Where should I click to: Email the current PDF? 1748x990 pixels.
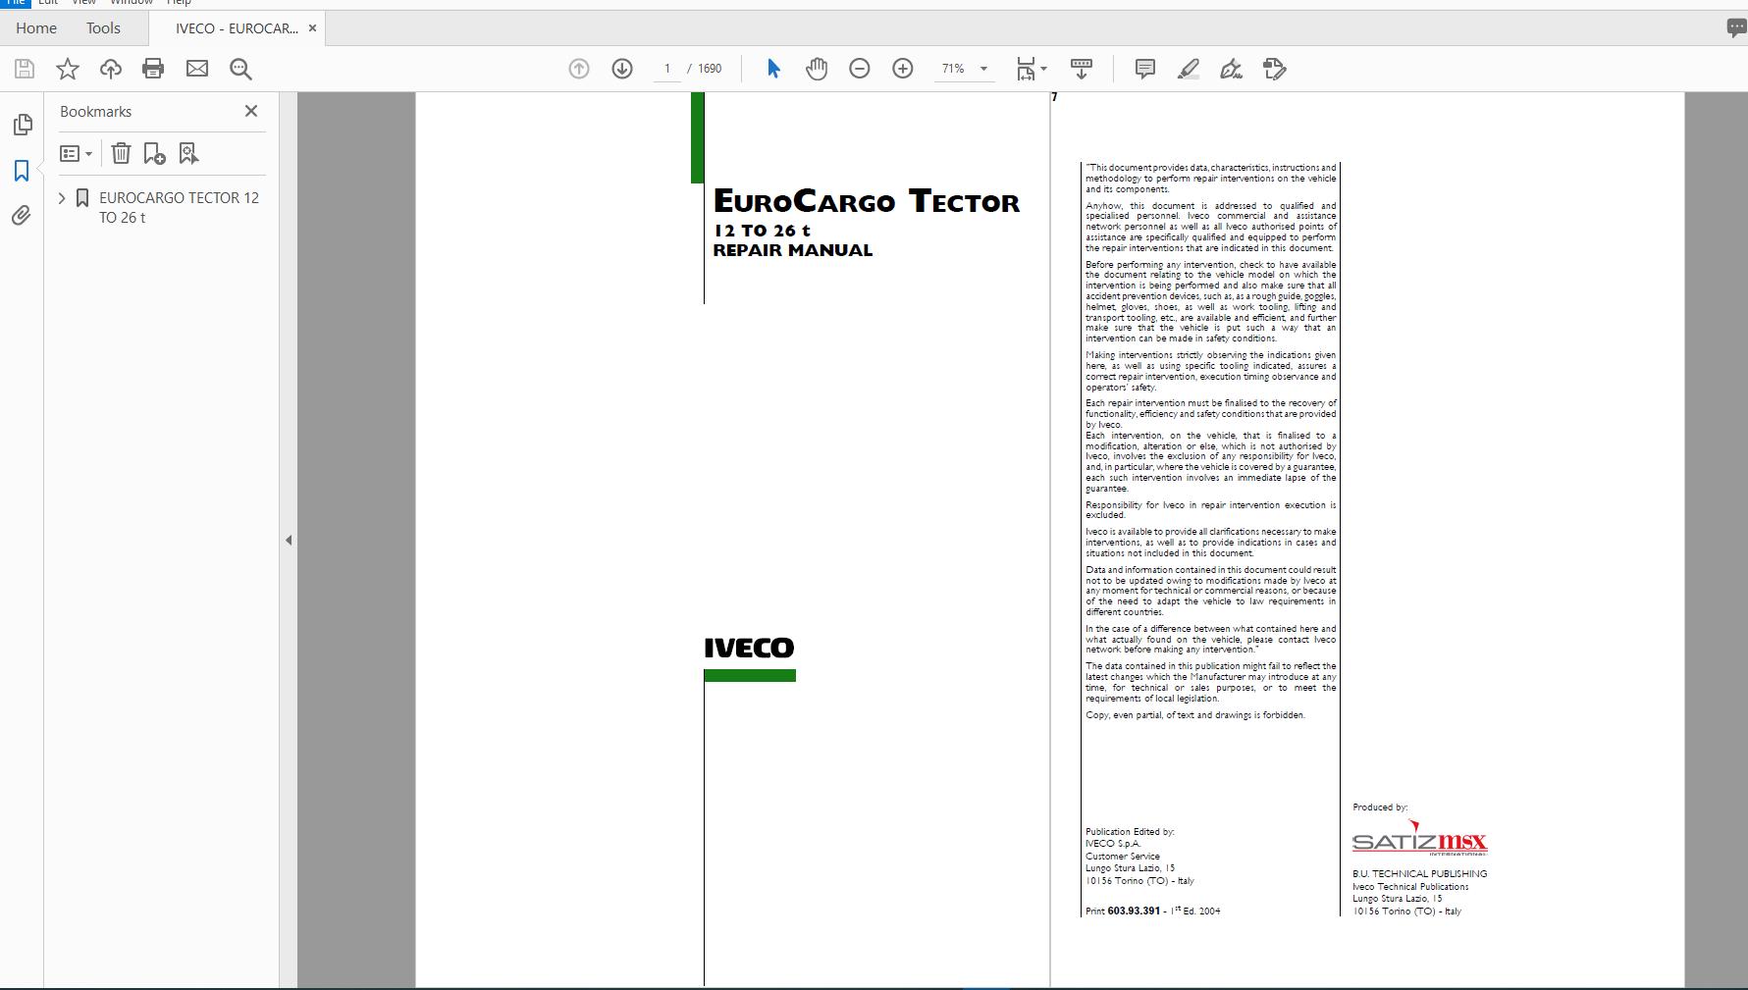coord(196,69)
